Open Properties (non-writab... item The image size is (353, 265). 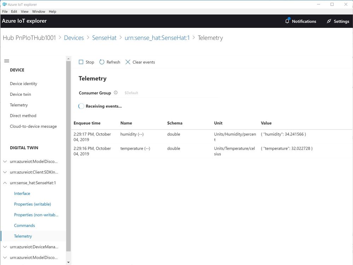[36, 215]
